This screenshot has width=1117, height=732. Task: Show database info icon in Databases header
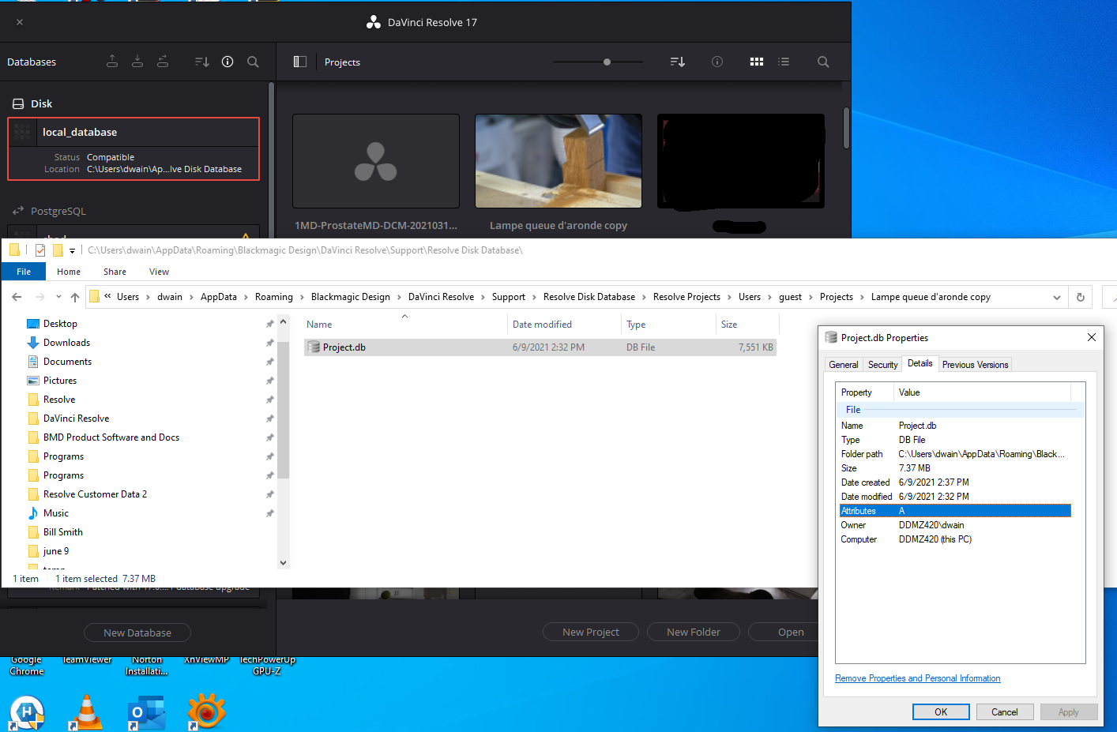pyautogui.click(x=228, y=62)
